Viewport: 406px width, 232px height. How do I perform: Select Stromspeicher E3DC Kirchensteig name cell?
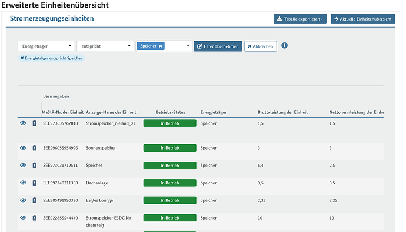click(109, 221)
